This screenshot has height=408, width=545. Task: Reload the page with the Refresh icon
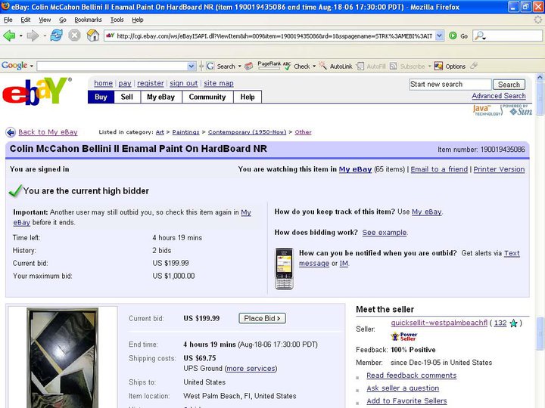(56, 36)
